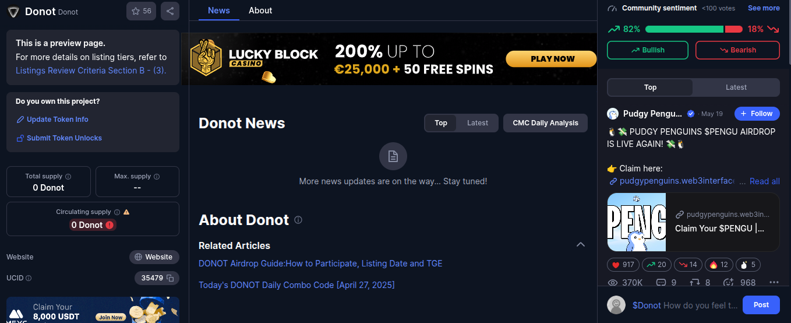The width and height of the screenshot is (791, 323).
Task: Click circulating supply warning triangle icon
Action: (126, 212)
